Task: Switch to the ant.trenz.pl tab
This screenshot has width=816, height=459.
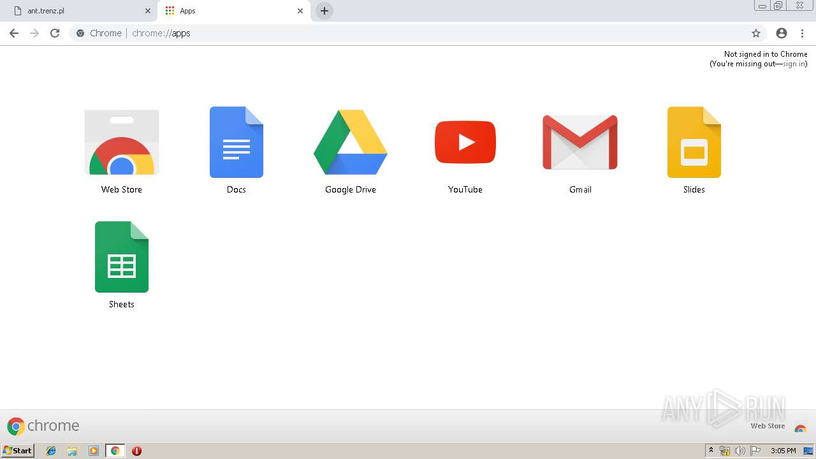Action: click(x=80, y=11)
